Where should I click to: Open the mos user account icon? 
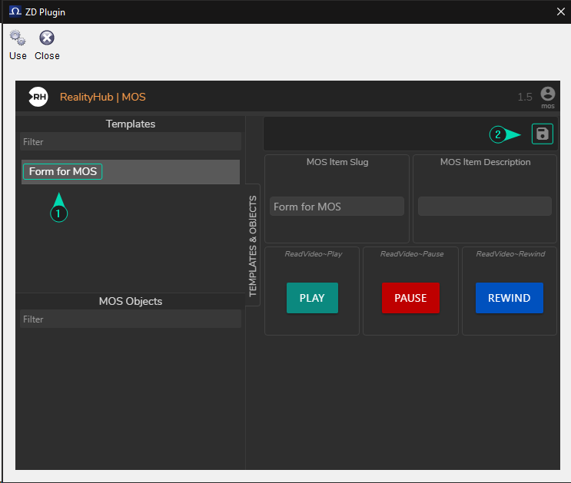(x=547, y=94)
